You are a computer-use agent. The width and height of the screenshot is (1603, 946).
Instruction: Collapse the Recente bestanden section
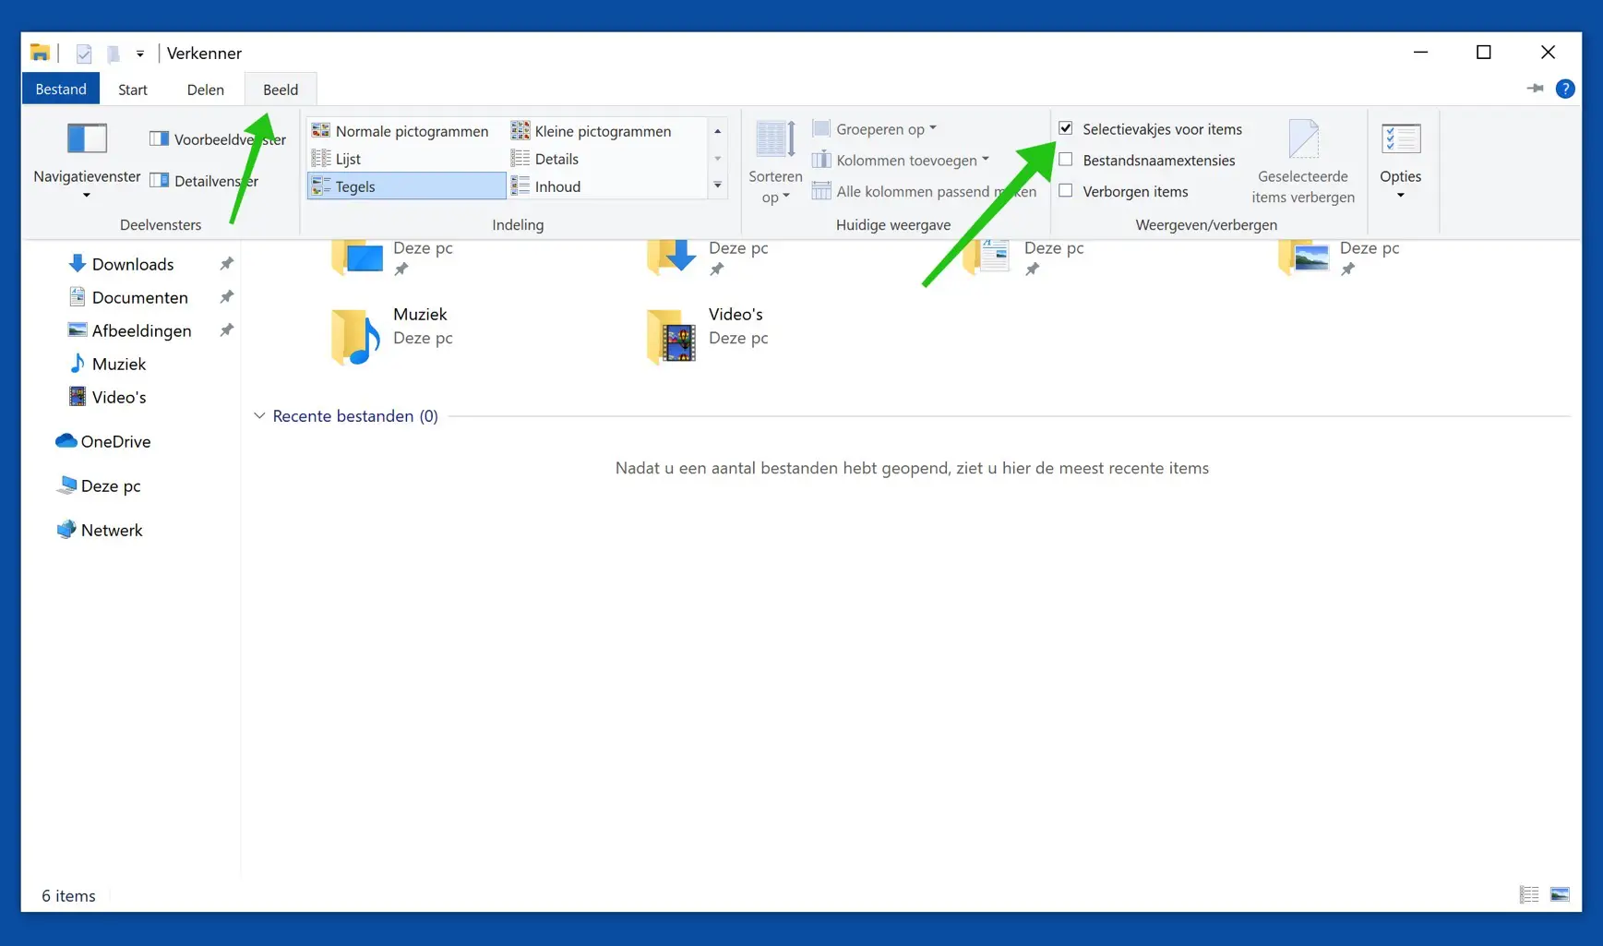pos(259,416)
